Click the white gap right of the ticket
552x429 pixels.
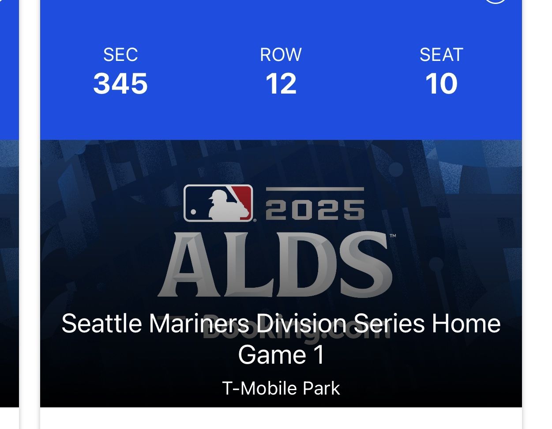click(x=537, y=221)
